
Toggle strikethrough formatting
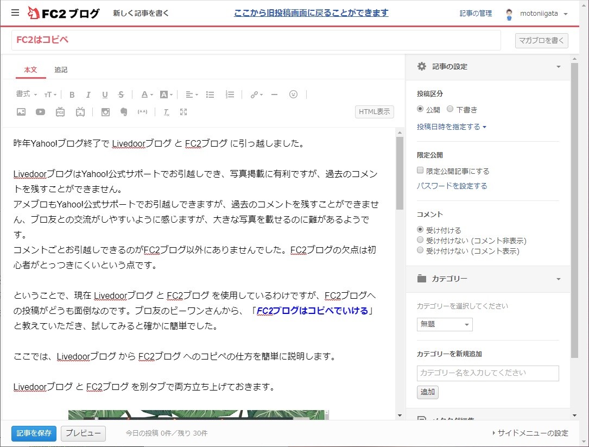pos(121,95)
